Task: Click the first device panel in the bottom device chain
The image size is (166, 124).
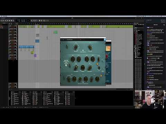Action: point(16,98)
